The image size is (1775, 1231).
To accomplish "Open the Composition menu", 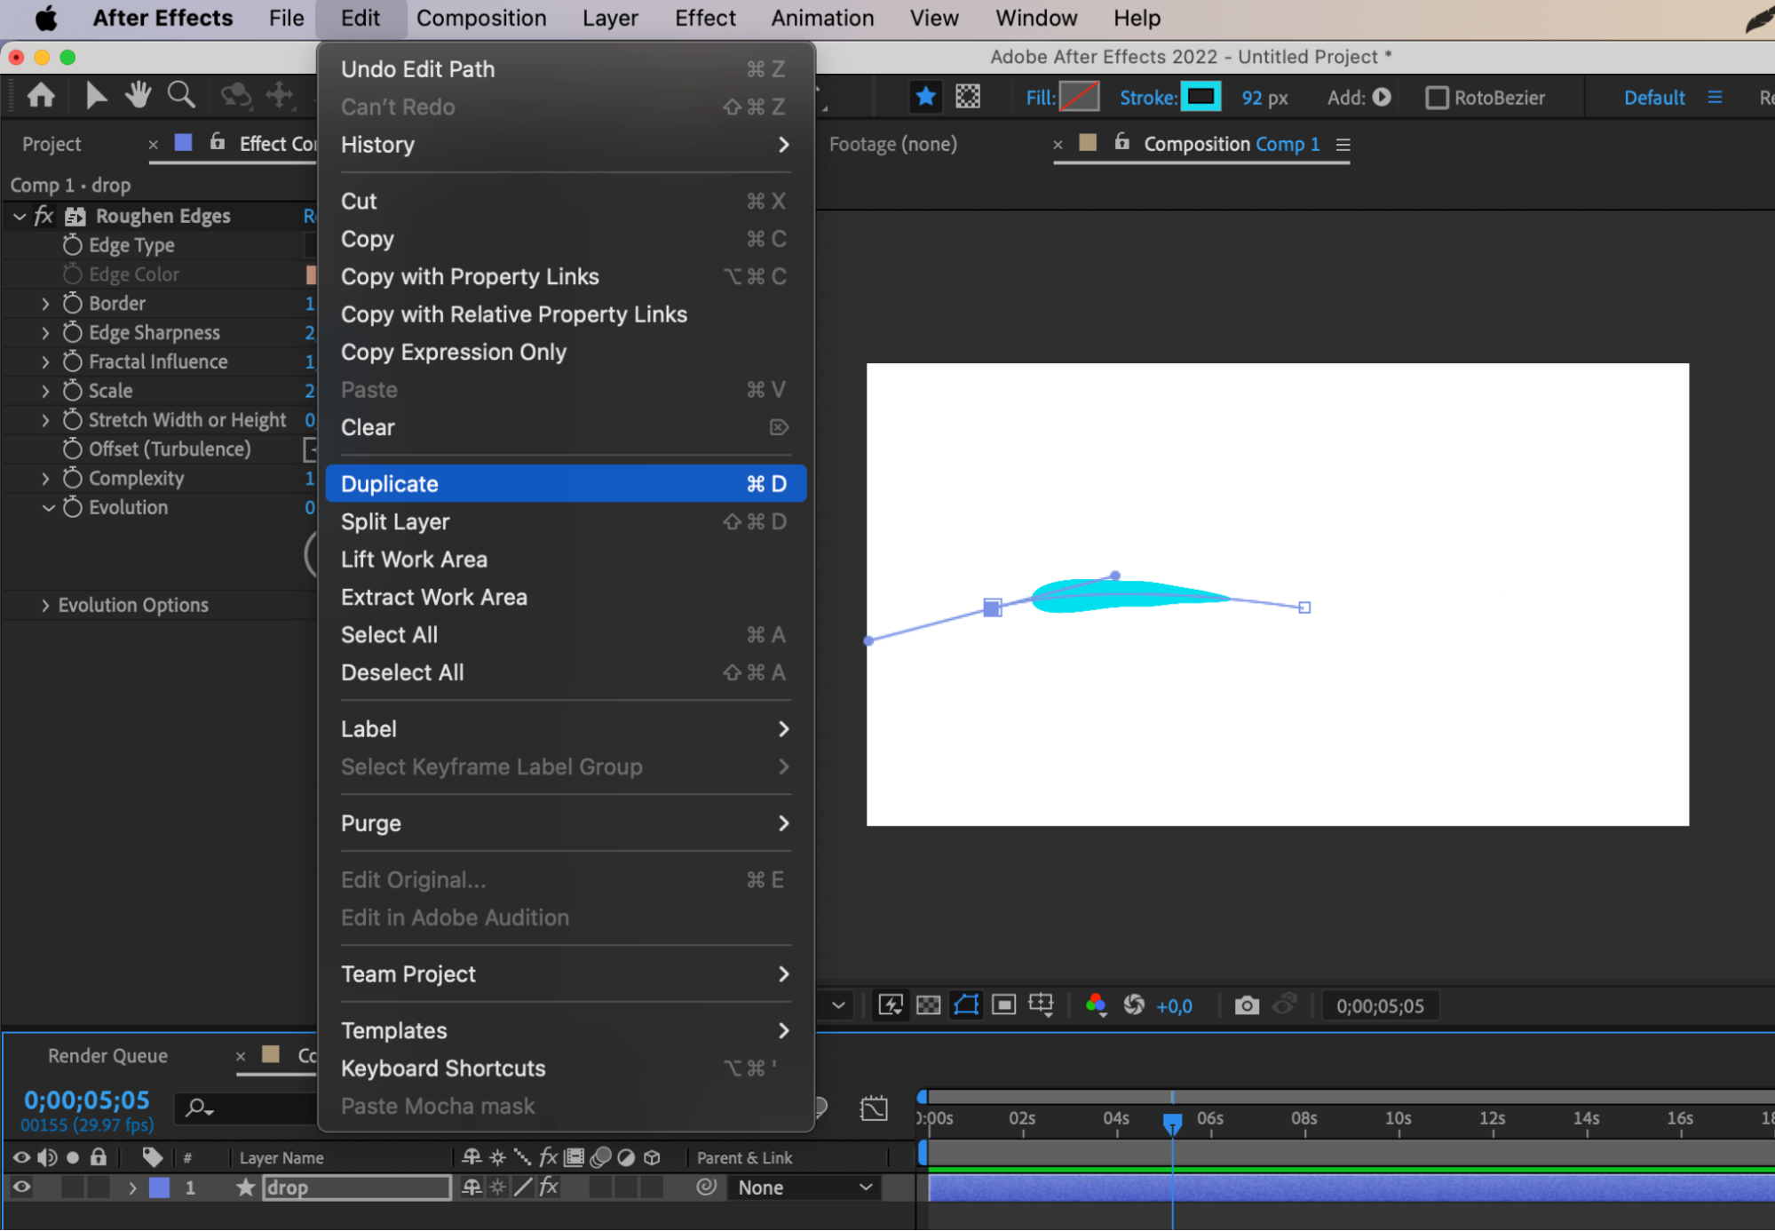I will [481, 18].
